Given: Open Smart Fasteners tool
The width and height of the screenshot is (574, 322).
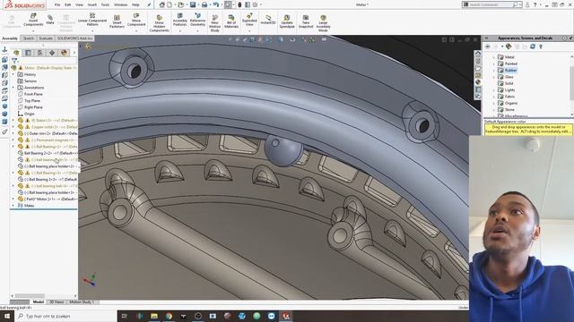Looking at the screenshot, I should tap(117, 21).
